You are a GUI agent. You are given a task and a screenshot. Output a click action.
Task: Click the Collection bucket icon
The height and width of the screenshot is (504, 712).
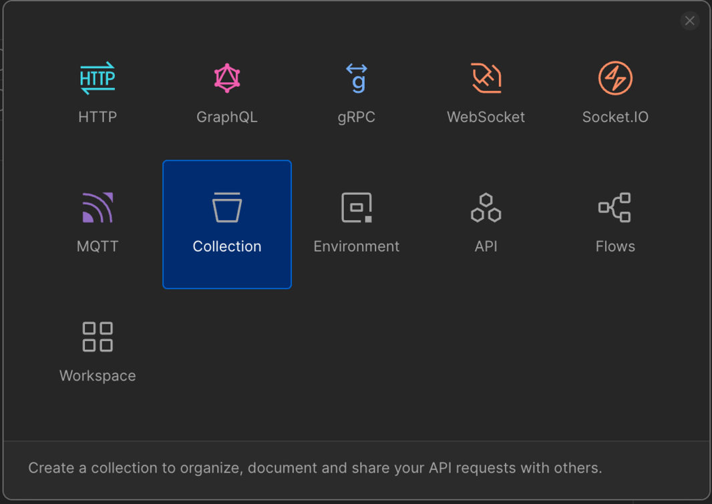(227, 207)
